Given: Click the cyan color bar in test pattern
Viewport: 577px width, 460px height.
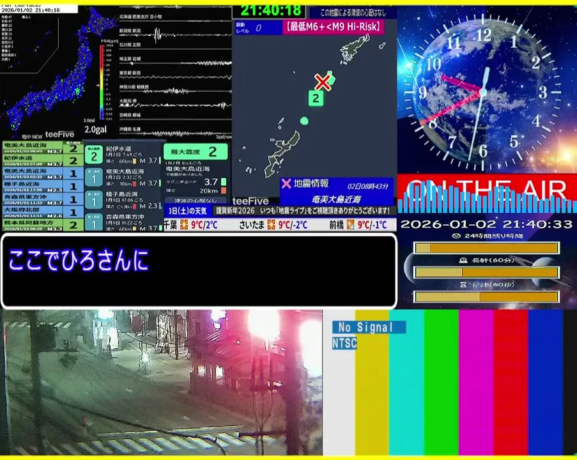Looking at the screenshot, I should tap(406, 382).
